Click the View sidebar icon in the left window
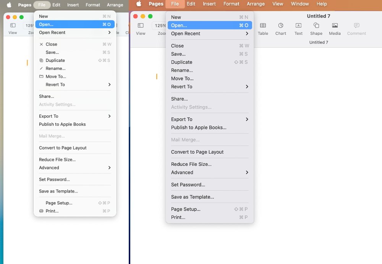382x264 pixels. pyautogui.click(x=13, y=25)
